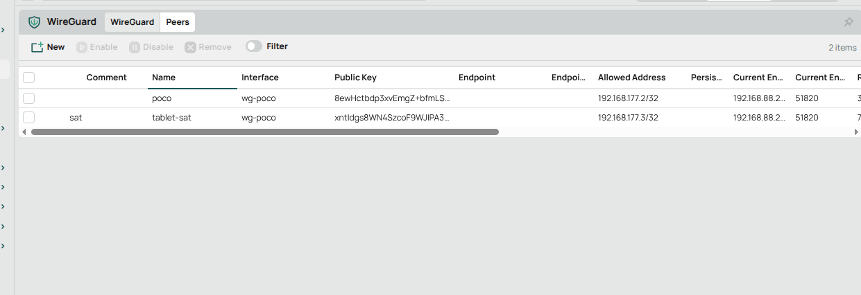Sort by Public Key column header
The height and width of the screenshot is (295, 861).
click(355, 78)
